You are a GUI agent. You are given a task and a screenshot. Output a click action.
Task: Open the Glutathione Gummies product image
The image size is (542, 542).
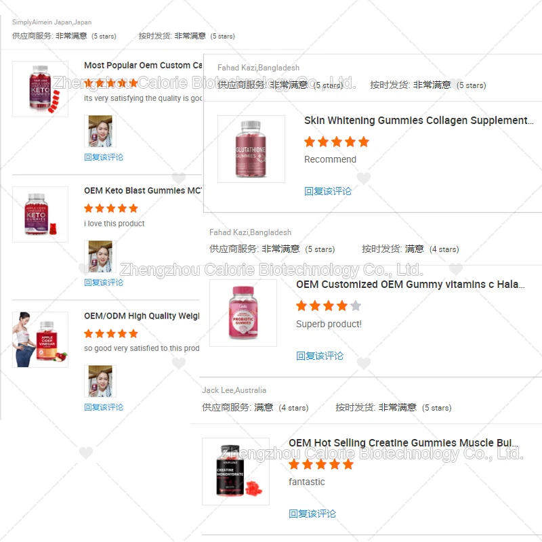pos(251,149)
